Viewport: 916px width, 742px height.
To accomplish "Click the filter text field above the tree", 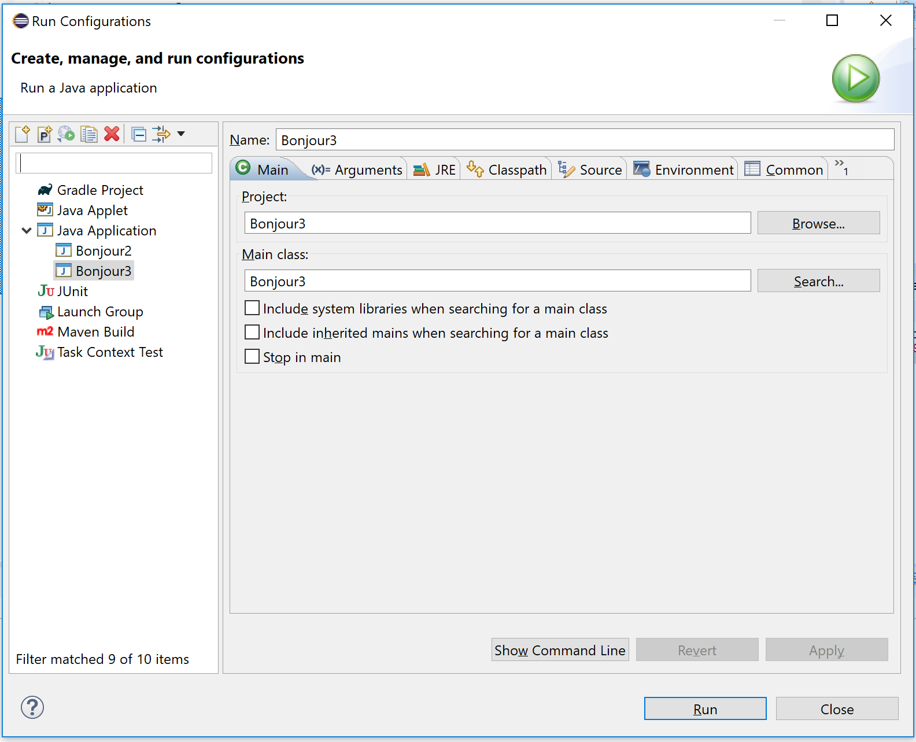I will [114, 163].
